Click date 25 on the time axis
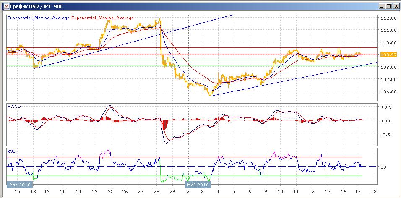This screenshot has width=401, height=198. click(111, 191)
